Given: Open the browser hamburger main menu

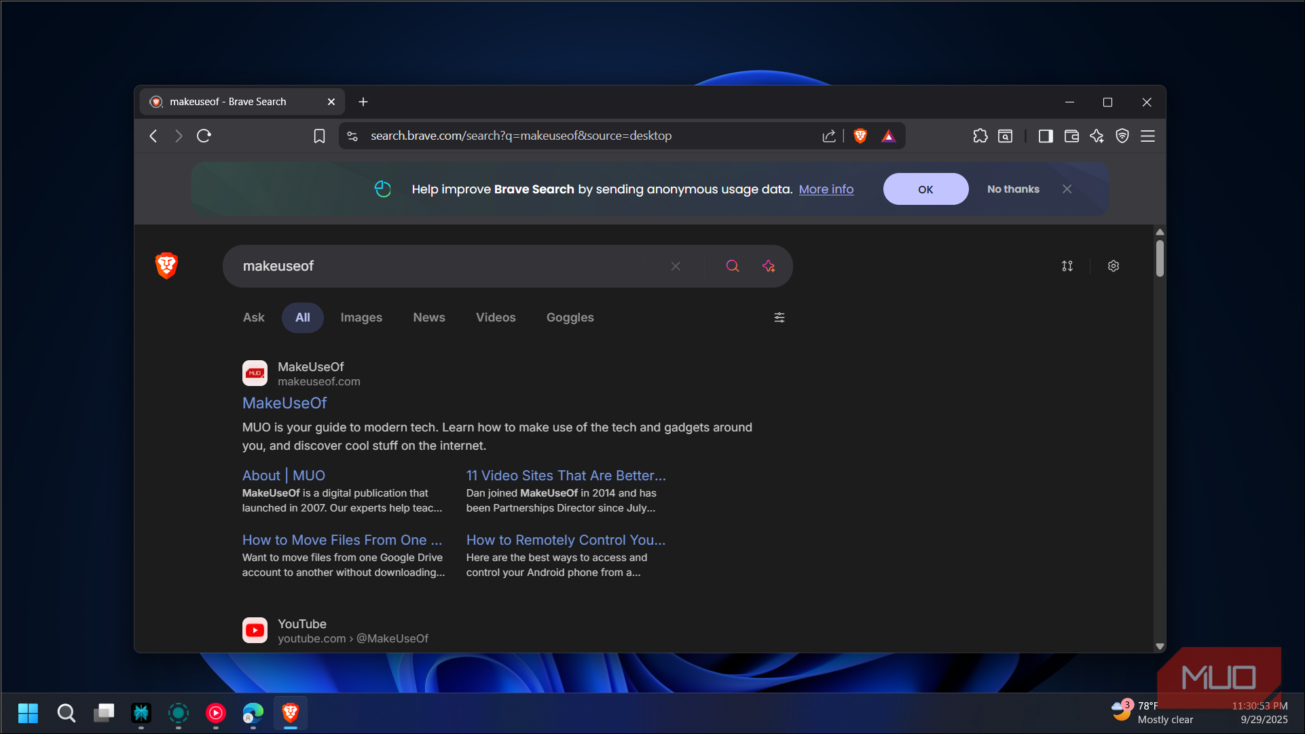Looking at the screenshot, I should 1147,136.
